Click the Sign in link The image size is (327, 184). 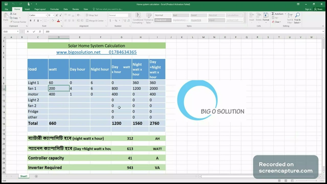click(308, 9)
